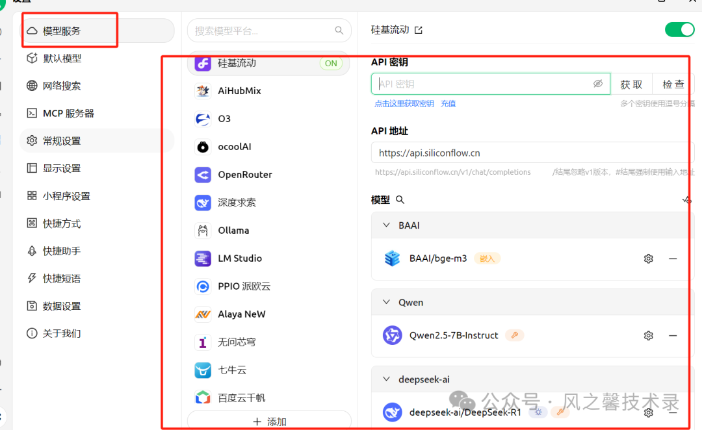
Task: Click the tool tag on Qwen2.5-7B-Instruct
Action: pyautogui.click(x=515, y=335)
